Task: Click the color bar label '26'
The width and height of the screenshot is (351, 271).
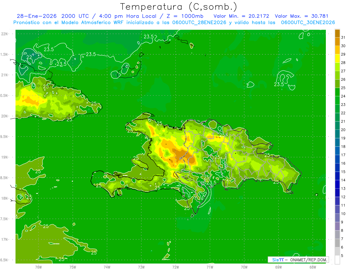Action: (x=343, y=80)
